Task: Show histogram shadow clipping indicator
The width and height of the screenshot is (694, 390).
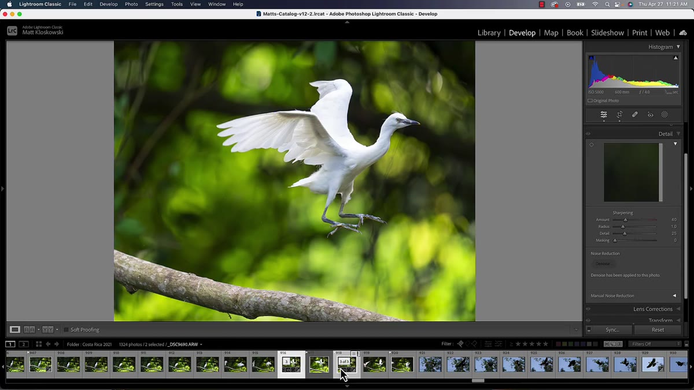Action: pyautogui.click(x=592, y=58)
